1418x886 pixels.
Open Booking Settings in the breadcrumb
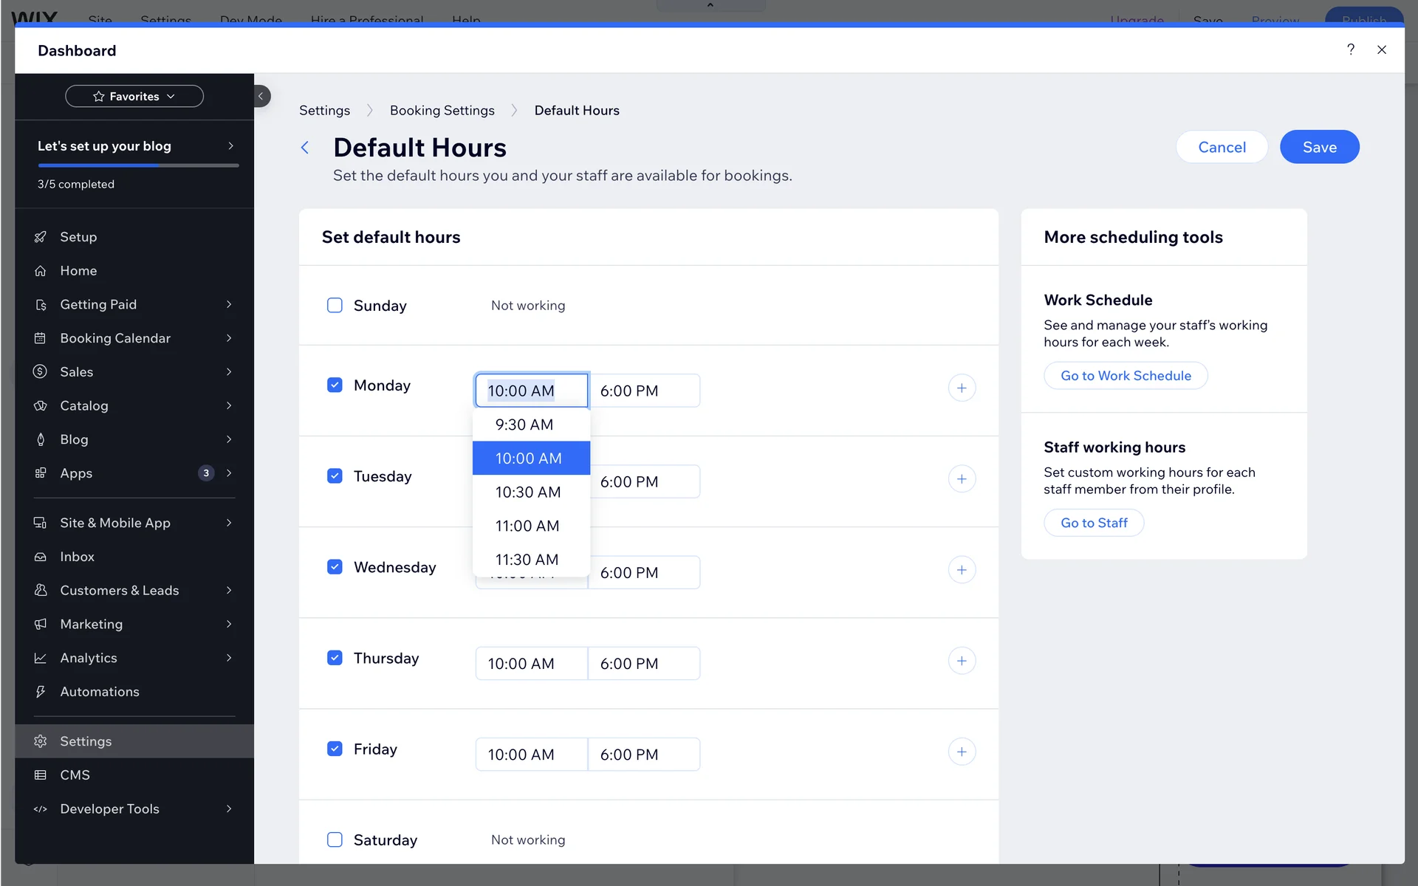coord(442,111)
